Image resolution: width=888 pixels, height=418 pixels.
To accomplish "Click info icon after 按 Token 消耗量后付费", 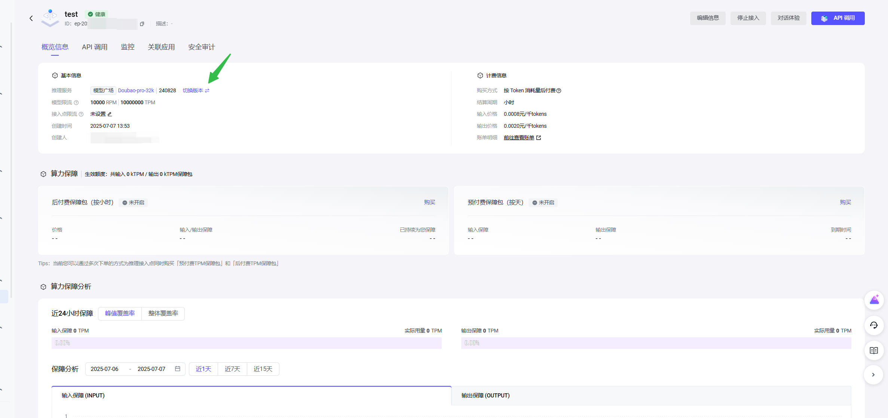I will click(559, 91).
